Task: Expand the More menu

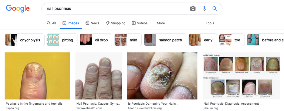Action: pos(159,23)
